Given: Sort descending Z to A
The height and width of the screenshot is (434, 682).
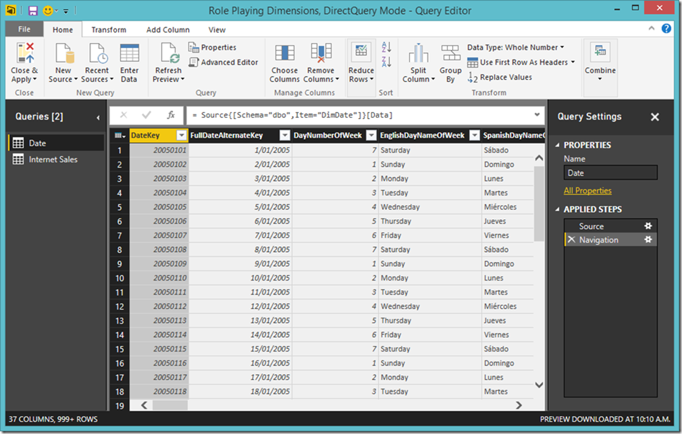Looking at the screenshot, I should point(386,62).
